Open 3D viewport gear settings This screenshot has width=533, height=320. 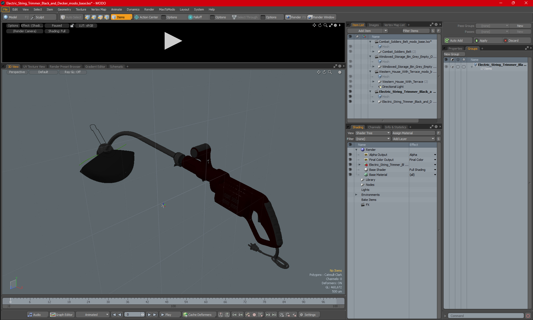coord(340,72)
